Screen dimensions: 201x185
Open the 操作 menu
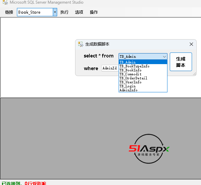click(x=94, y=12)
